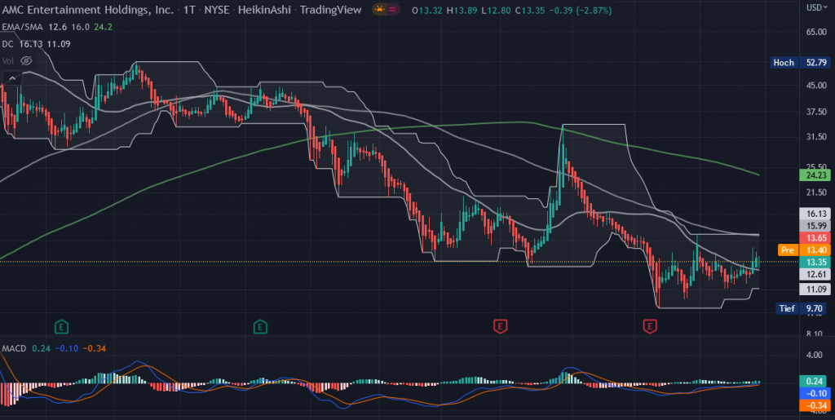Click the 21.50 price scale tick
Screen dimensions: 835x420
pyautogui.click(x=815, y=192)
